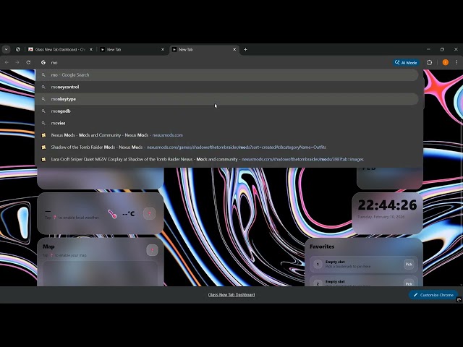The height and width of the screenshot is (347, 463).
Task: Close the Glass New Tab Dashboard tab
Action: [x=91, y=50]
